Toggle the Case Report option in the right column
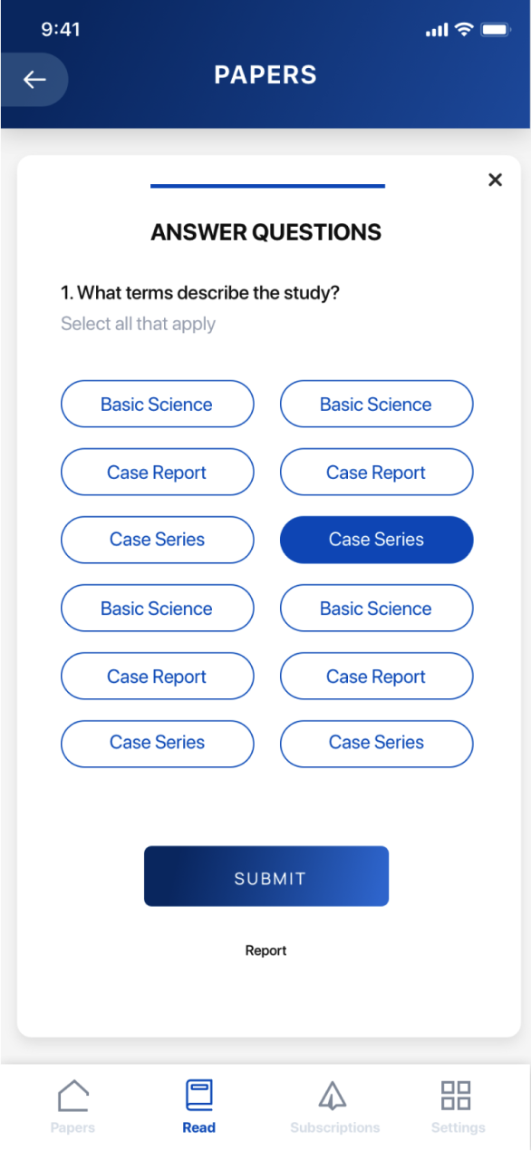531x1151 pixels. click(x=376, y=472)
